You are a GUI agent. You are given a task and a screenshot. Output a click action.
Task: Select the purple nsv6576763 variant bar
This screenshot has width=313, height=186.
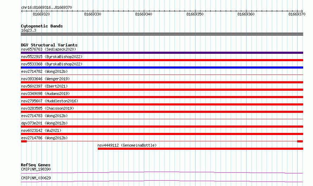(162, 53)
